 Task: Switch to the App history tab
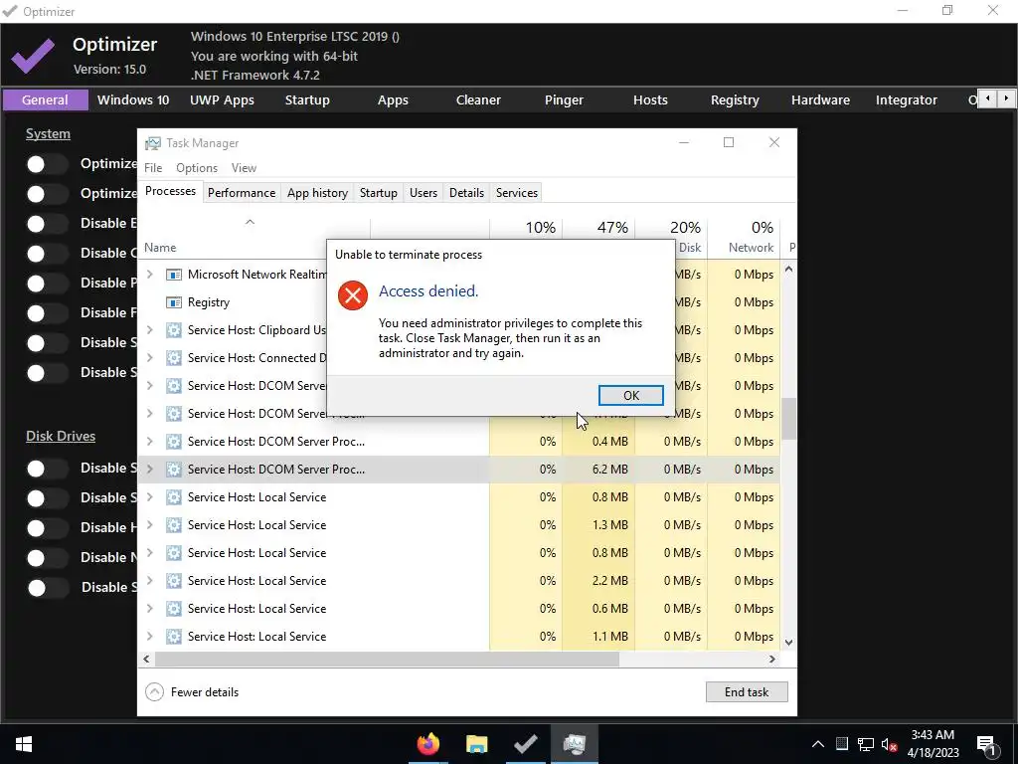[x=317, y=193]
